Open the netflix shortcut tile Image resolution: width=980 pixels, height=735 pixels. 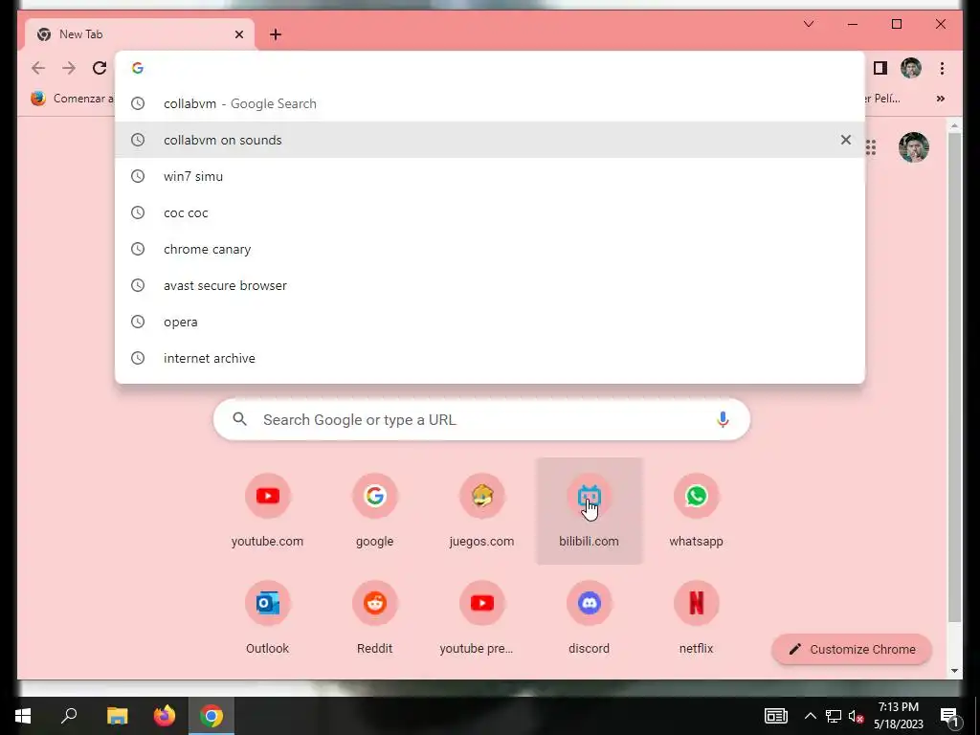pos(697,617)
